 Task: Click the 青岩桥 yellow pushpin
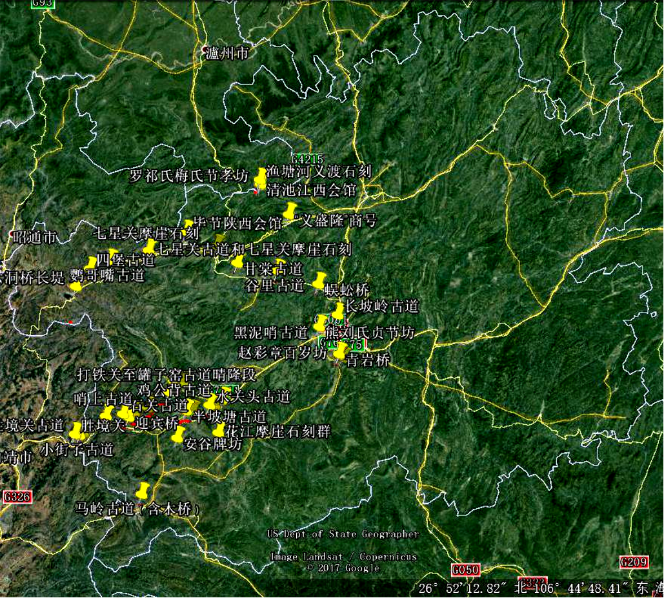click(340, 351)
